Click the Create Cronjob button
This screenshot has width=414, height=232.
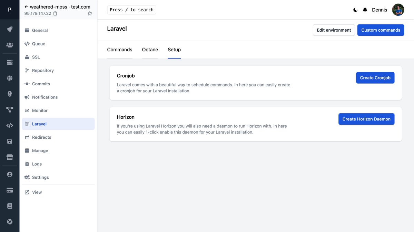(375, 78)
